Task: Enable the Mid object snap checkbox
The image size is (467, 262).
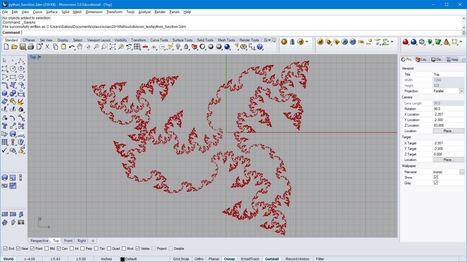Action: pyautogui.click(x=47, y=249)
